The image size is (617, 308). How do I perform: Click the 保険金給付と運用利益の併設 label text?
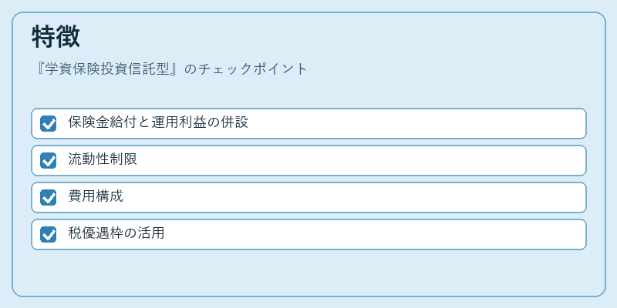pyautogui.click(x=158, y=122)
